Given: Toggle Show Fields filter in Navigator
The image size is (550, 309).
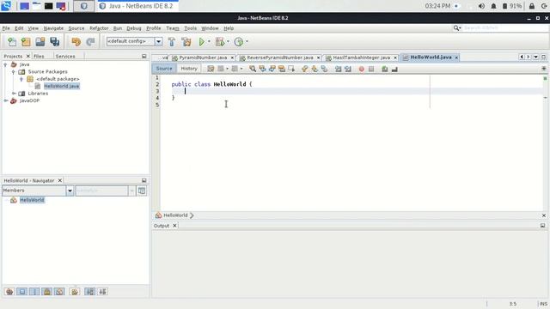Looking at the screenshot, I should pos(21,292).
